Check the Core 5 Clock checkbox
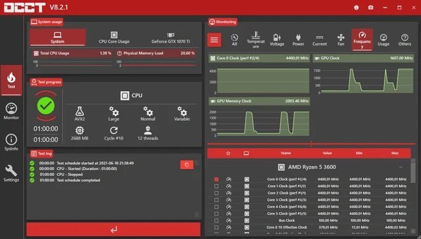This screenshot has width=421, height=239. (x=216, y=213)
